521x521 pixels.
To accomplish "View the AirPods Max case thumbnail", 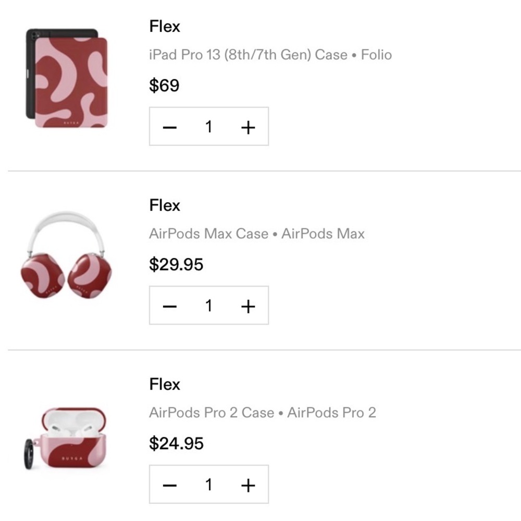I will (x=68, y=260).
